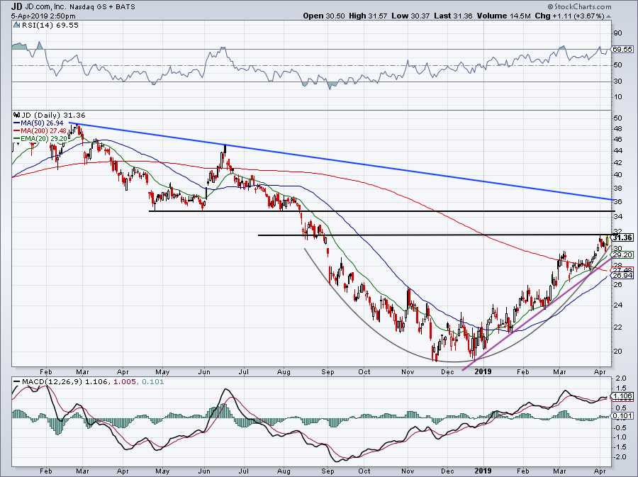Click the Dec label under the price chart
638x477 pixels.
click(x=447, y=371)
